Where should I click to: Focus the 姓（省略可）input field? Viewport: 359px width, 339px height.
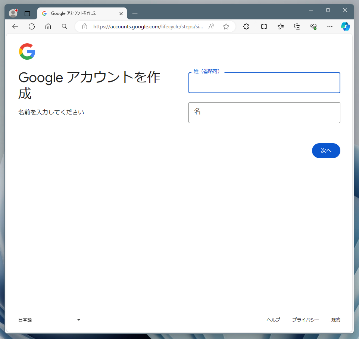[264, 82]
